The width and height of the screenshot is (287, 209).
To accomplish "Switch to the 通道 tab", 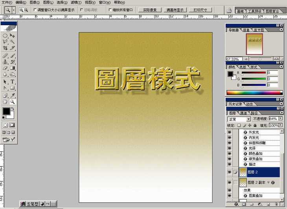I will pyautogui.click(x=243, y=113).
